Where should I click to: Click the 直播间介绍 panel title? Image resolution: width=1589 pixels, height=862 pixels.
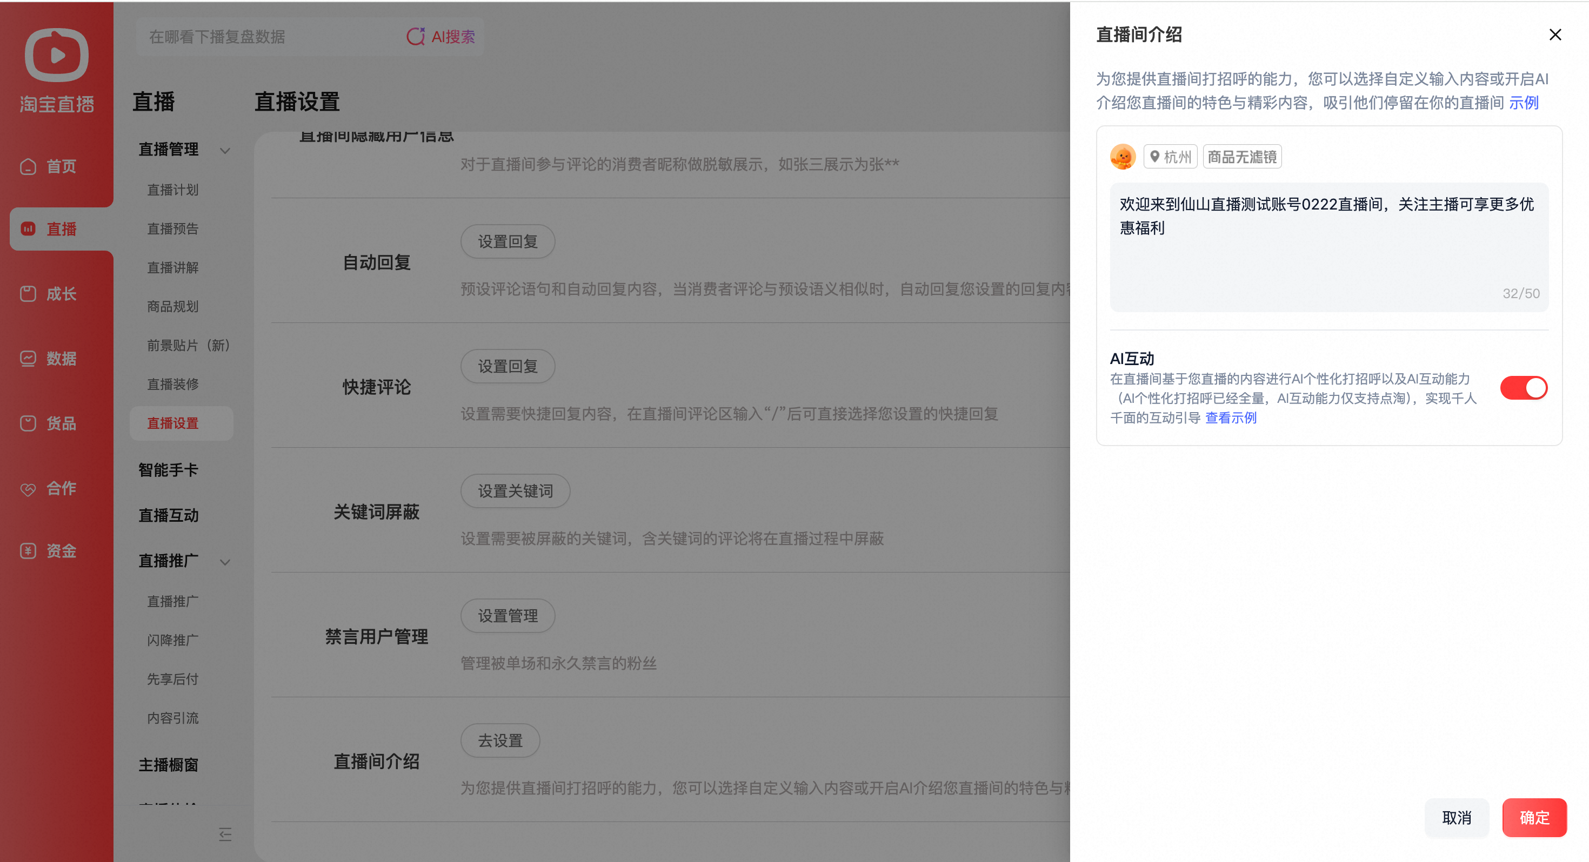[x=1139, y=35]
